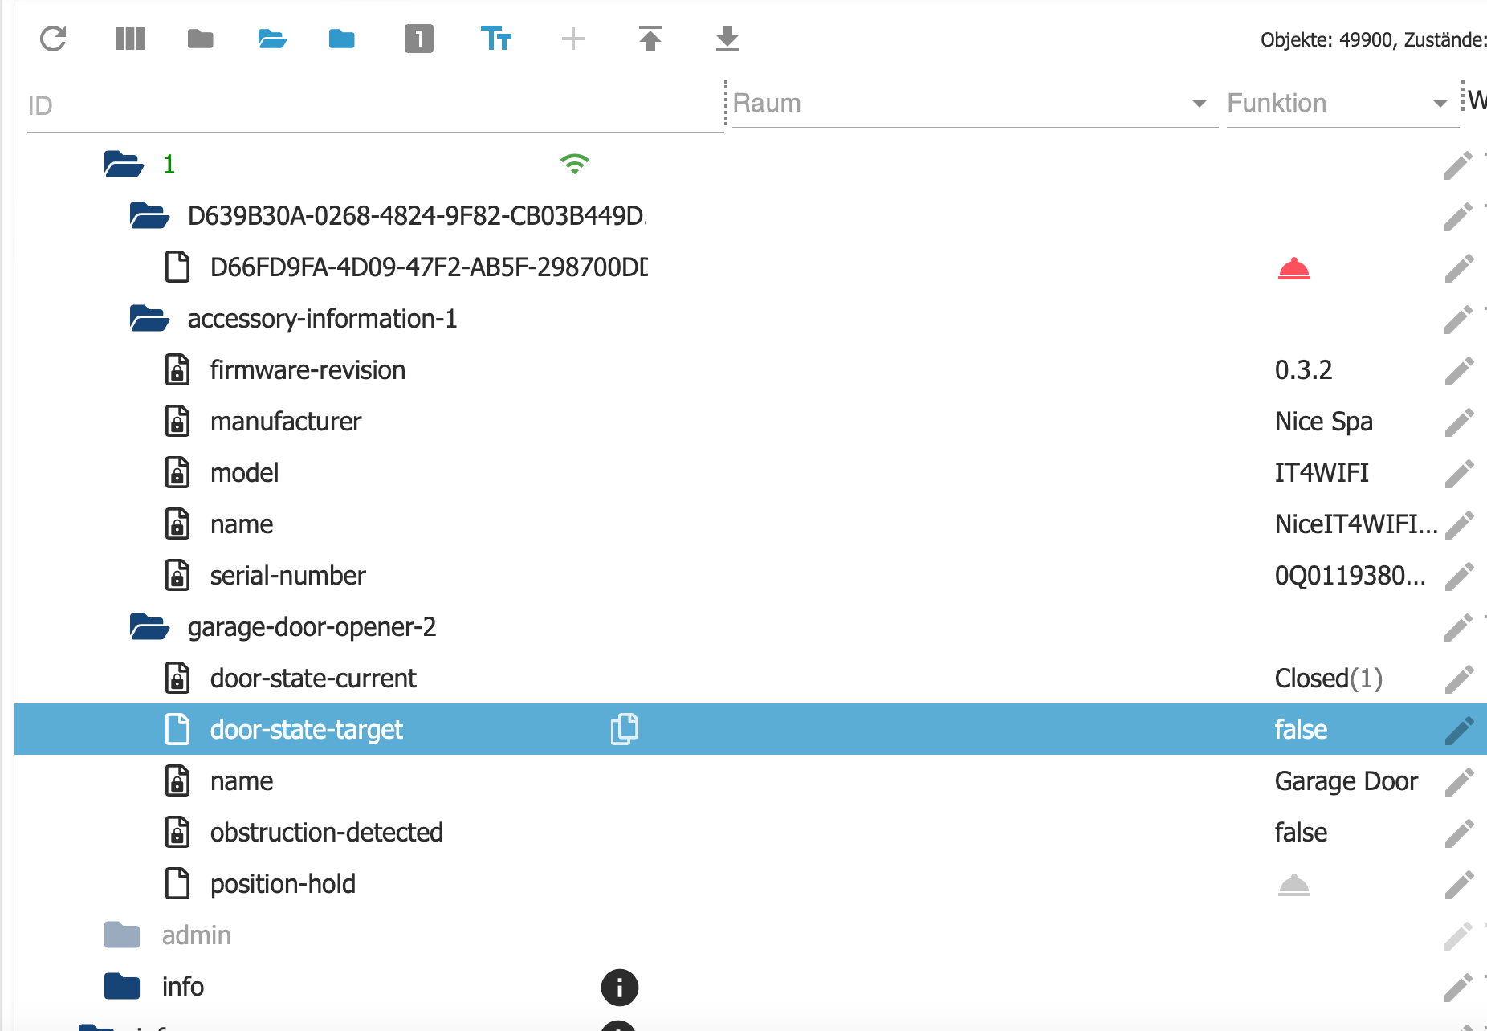The height and width of the screenshot is (1031, 1487).
Task: Click the refresh tree icon
Action: 53,39
